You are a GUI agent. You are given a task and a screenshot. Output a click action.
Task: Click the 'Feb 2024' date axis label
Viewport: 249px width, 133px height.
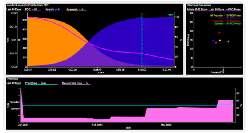(97, 125)
